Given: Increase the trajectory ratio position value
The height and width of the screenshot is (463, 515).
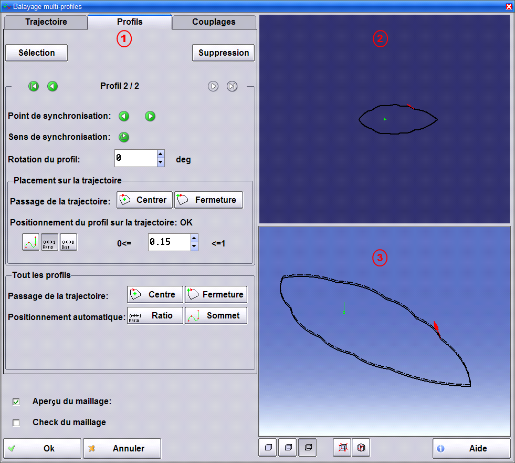Looking at the screenshot, I should coord(194,238).
